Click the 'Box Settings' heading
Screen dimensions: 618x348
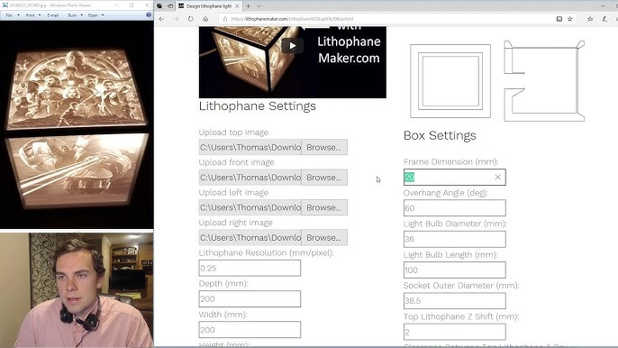[x=440, y=136]
